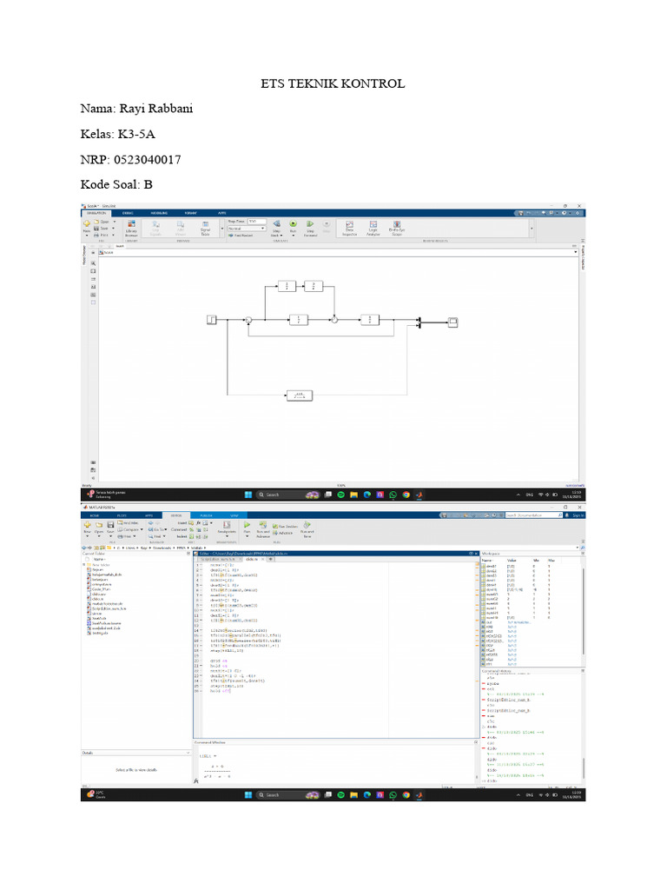
Task: Switch to MODELING tab in Simulink
Action: pyautogui.click(x=159, y=213)
